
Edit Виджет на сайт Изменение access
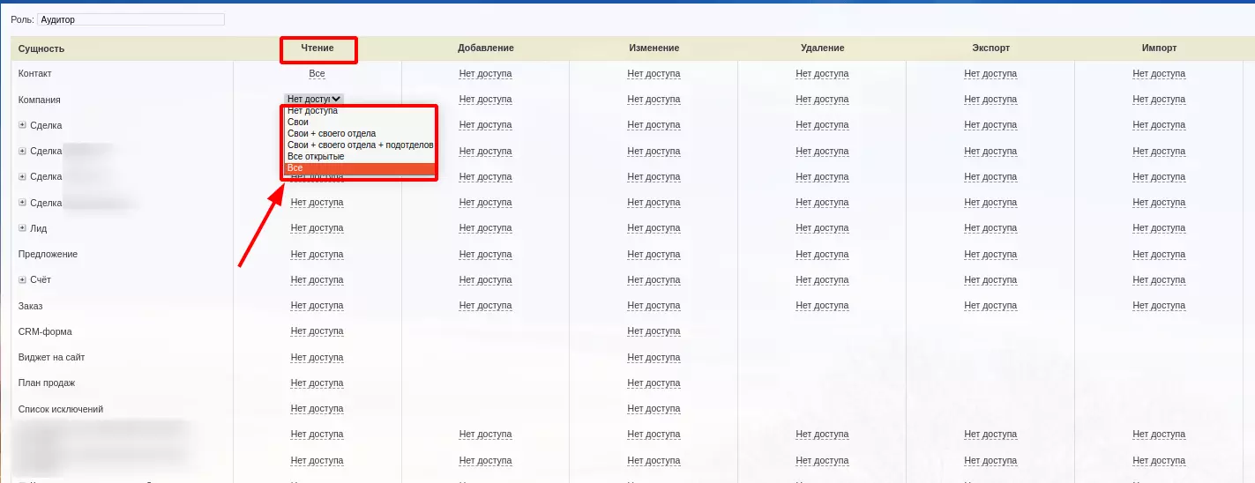pos(654,357)
